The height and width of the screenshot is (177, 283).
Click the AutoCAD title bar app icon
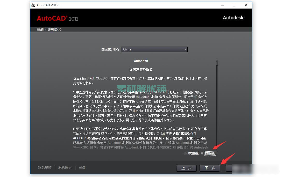[x=33, y=5]
